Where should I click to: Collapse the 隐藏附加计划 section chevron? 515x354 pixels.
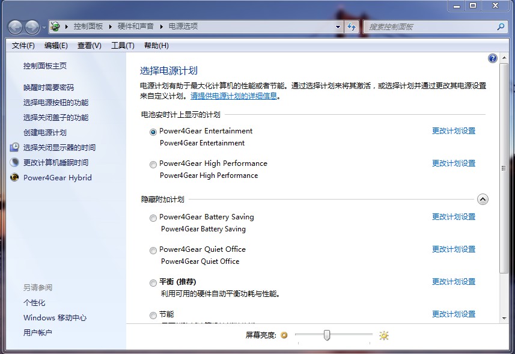click(483, 200)
